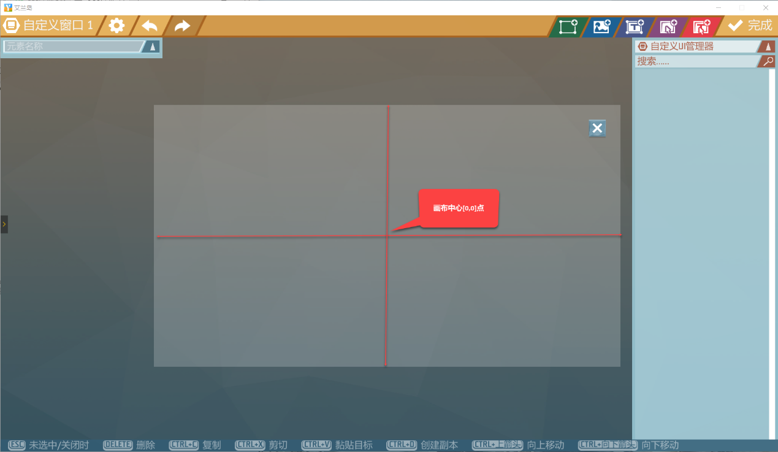Click the DELETE 删除 shortcut hint
The height and width of the screenshot is (452, 778).
click(129, 445)
